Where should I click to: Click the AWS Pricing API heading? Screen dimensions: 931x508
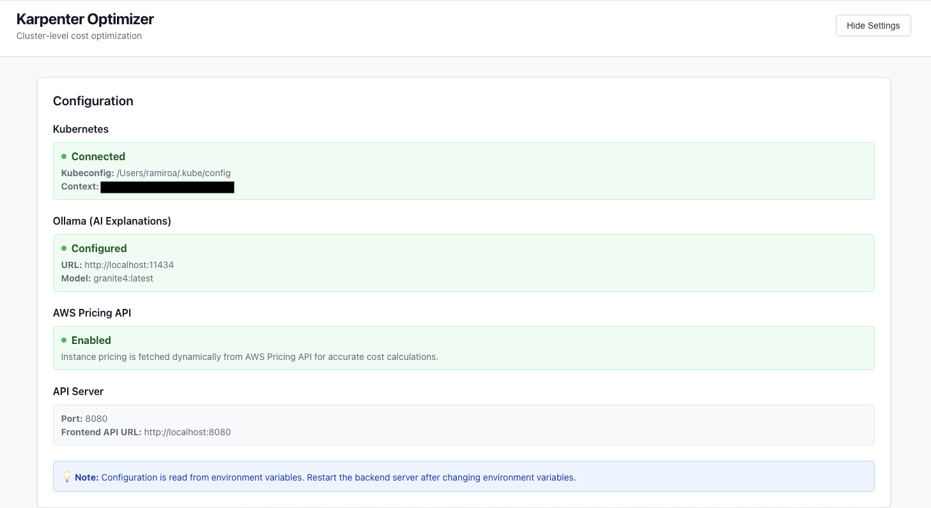(x=92, y=313)
